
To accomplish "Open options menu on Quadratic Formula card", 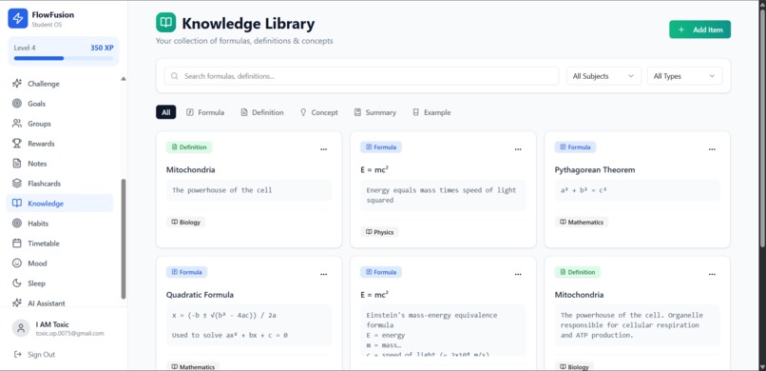I will click(x=323, y=274).
